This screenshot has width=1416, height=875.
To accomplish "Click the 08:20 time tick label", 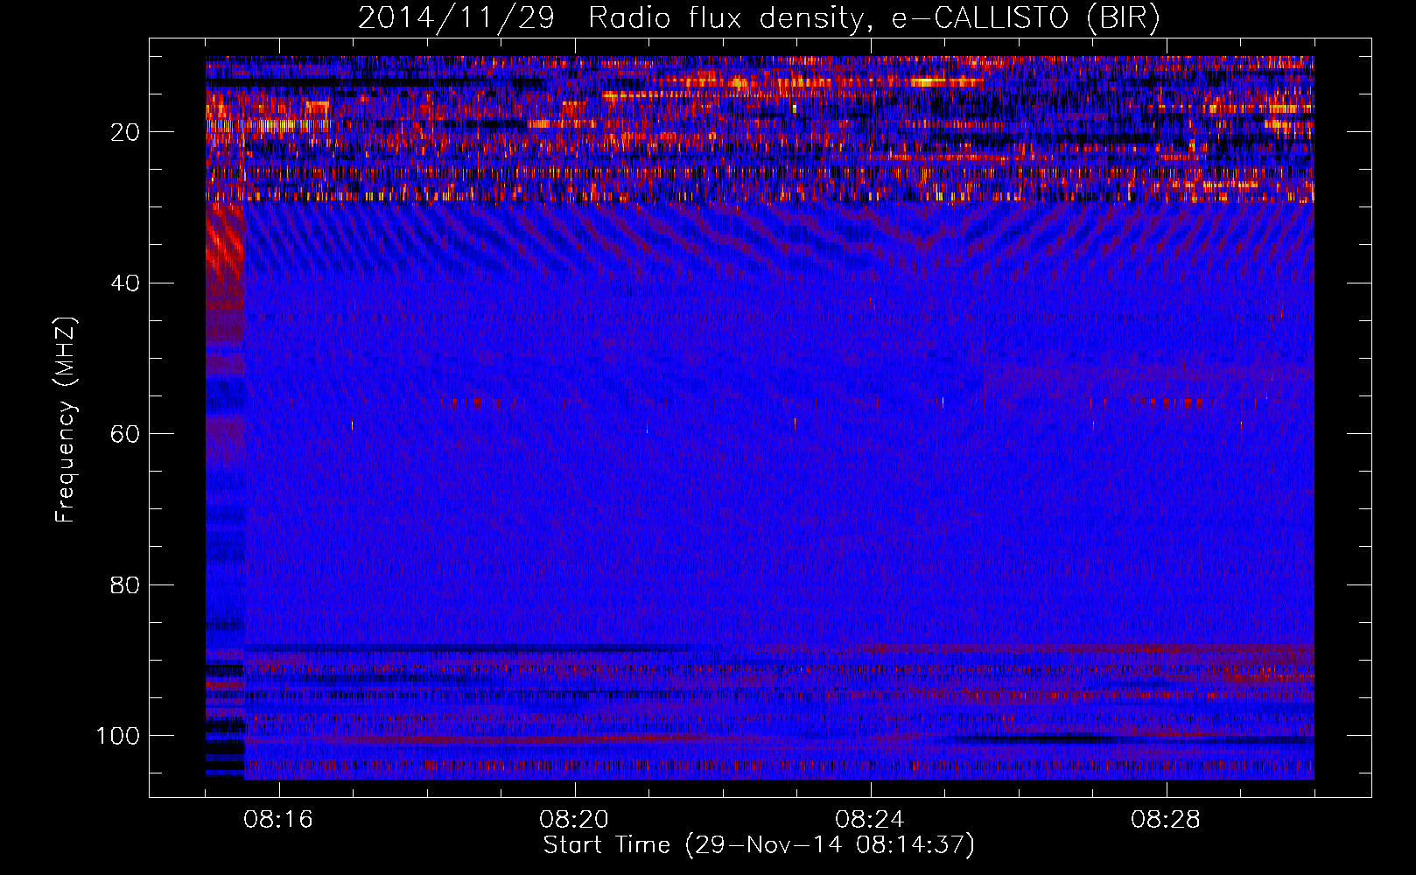I will [574, 820].
